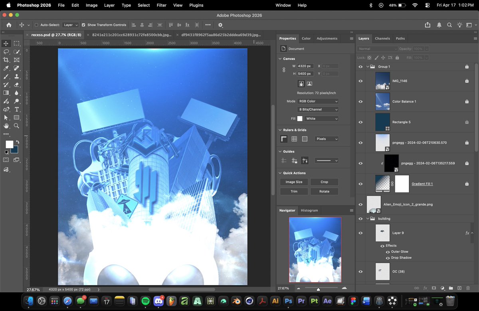Viewport: 479px width, 311px height.
Task: Swap foreground and background colors
Action: 18,142
